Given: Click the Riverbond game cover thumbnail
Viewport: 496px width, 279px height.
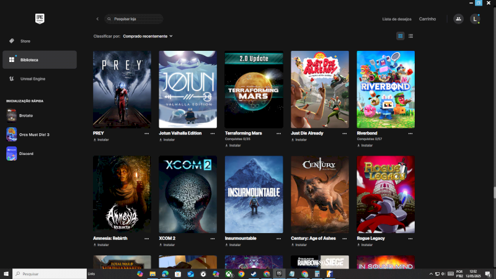Looking at the screenshot, I should point(386,89).
